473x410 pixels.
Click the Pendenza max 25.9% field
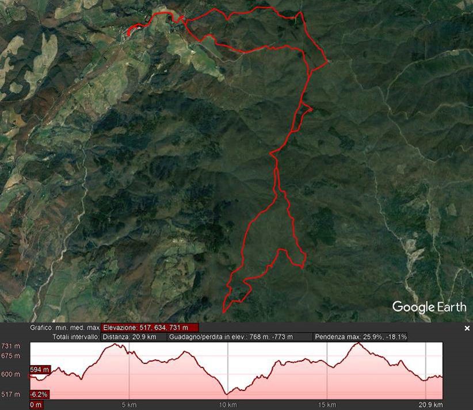pyautogui.click(x=360, y=337)
